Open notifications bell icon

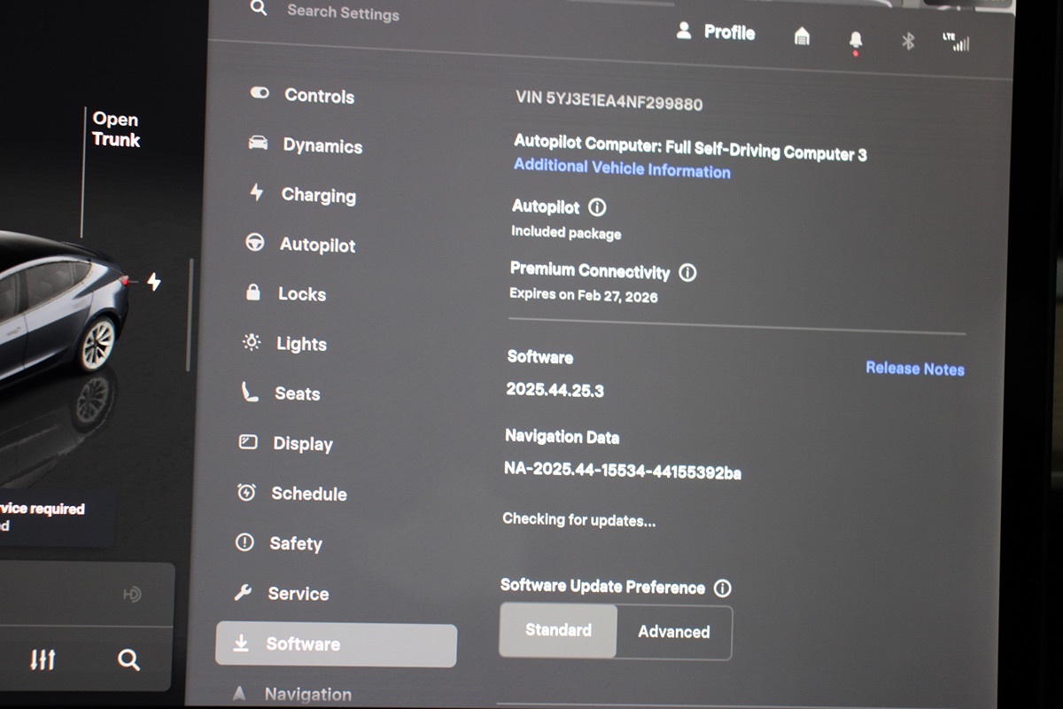(856, 40)
